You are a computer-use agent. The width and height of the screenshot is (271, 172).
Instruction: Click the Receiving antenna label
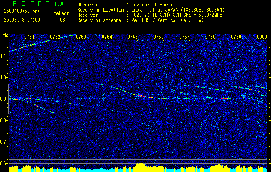point(99,20)
